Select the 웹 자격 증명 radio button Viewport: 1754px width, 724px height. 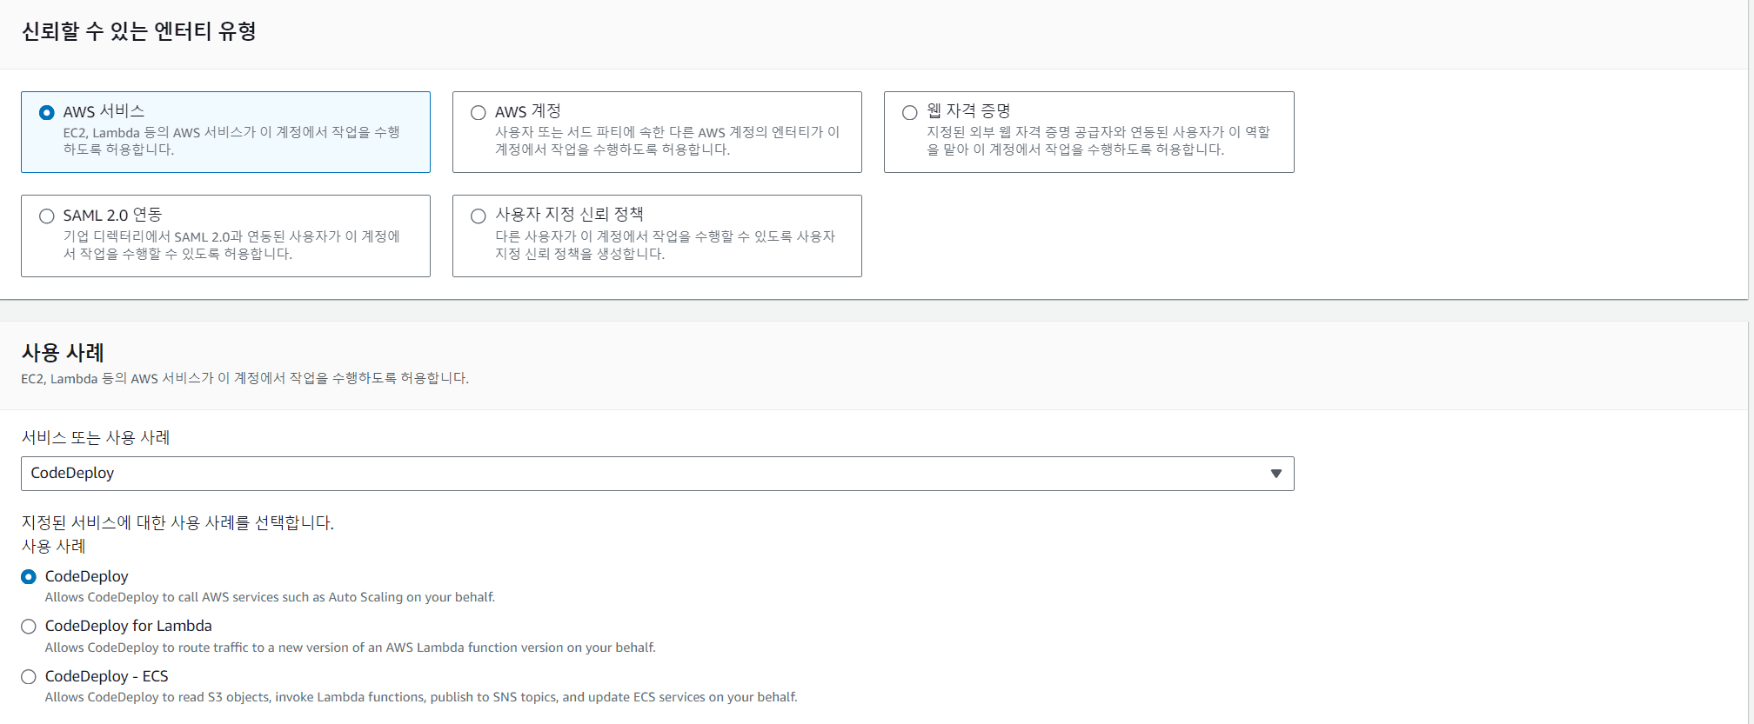click(910, 113)
